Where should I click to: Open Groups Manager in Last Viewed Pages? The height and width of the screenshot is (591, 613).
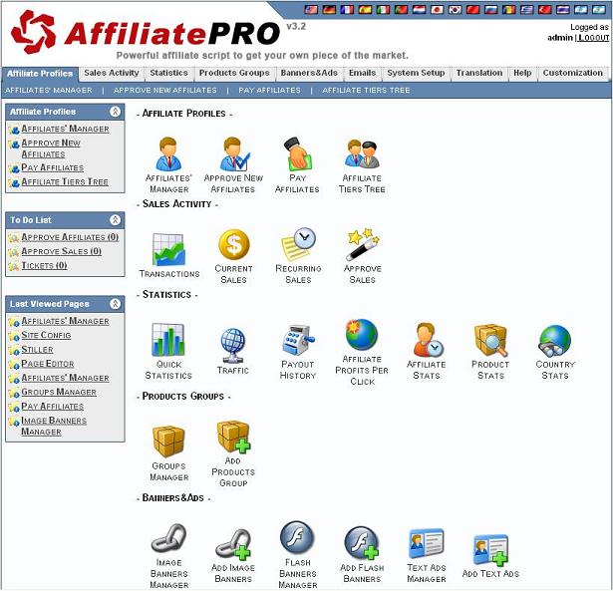coord(59,392)
